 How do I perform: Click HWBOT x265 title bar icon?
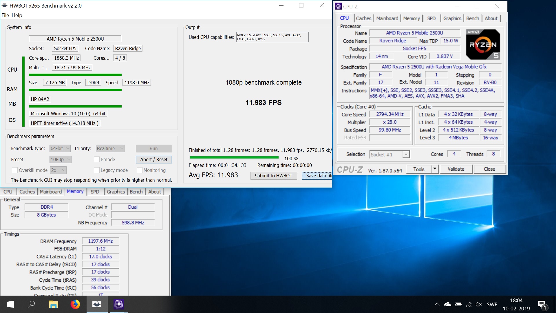click(x=4, y=6)
